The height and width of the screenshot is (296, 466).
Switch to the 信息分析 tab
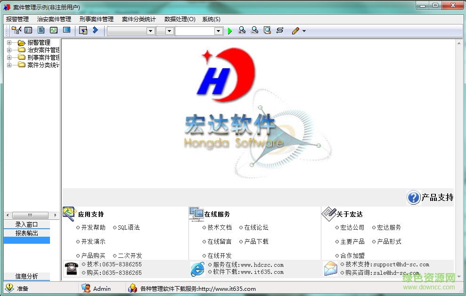point(27,276)
